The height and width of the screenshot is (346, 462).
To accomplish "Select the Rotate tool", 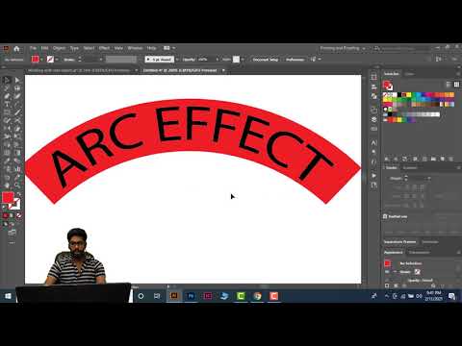I will tap(7, 129).
